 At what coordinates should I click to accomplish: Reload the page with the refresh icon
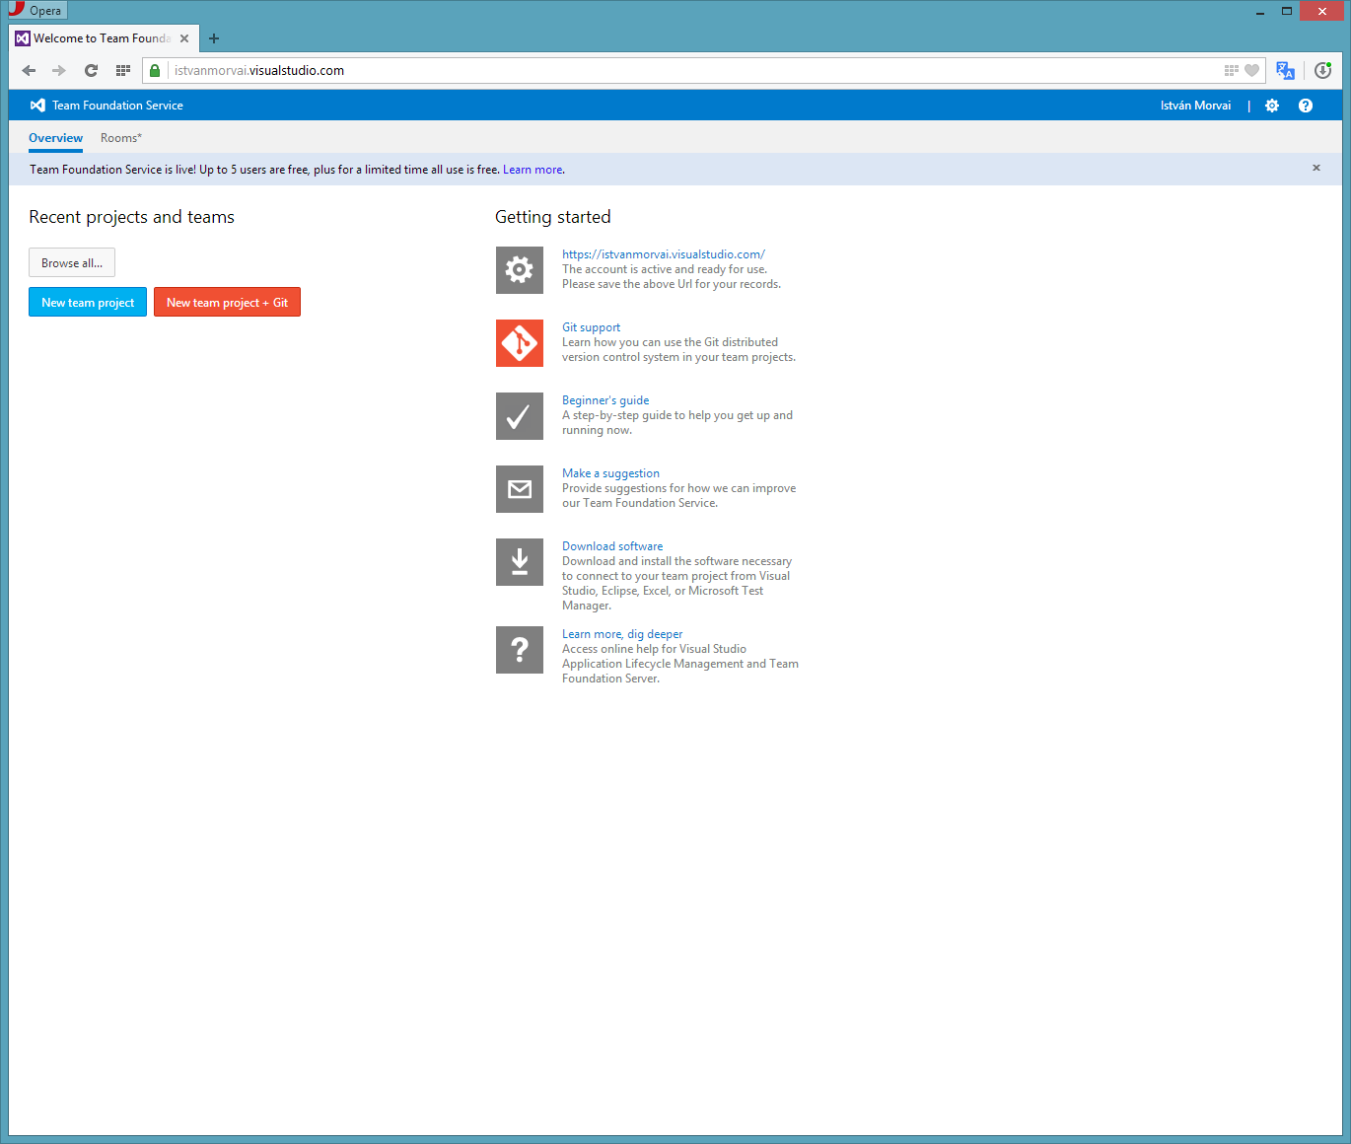tap(91, 70)
